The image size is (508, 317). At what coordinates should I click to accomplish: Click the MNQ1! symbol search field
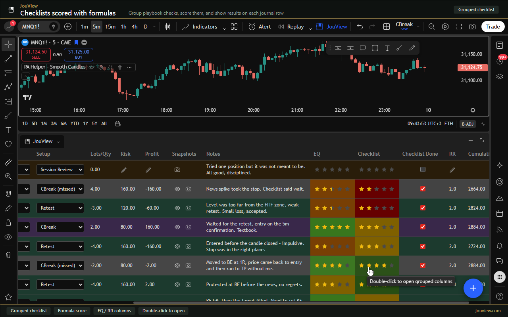(x=39, y=27)
